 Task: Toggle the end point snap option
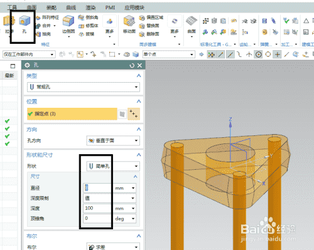pos(220,55)
